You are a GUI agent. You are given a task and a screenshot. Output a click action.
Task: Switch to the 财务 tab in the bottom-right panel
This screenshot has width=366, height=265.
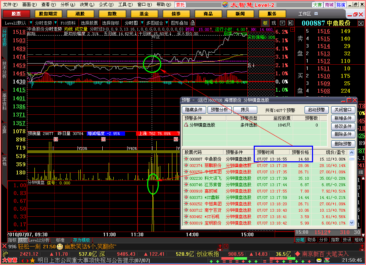(312, 240)
